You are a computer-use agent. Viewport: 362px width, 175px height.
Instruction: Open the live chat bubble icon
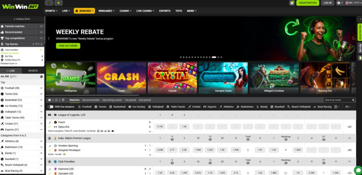(x=358, y=170)
